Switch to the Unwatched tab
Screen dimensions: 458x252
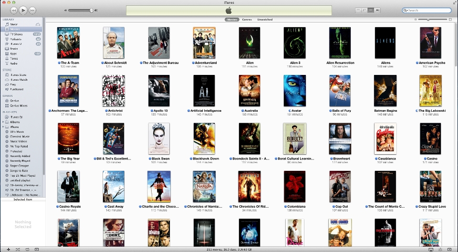click(x=265, y=20)
